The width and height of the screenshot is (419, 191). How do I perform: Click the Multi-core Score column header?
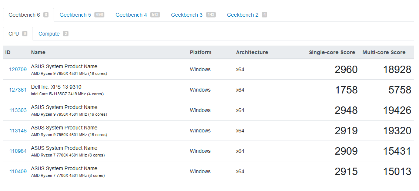(x=384, y=53)
